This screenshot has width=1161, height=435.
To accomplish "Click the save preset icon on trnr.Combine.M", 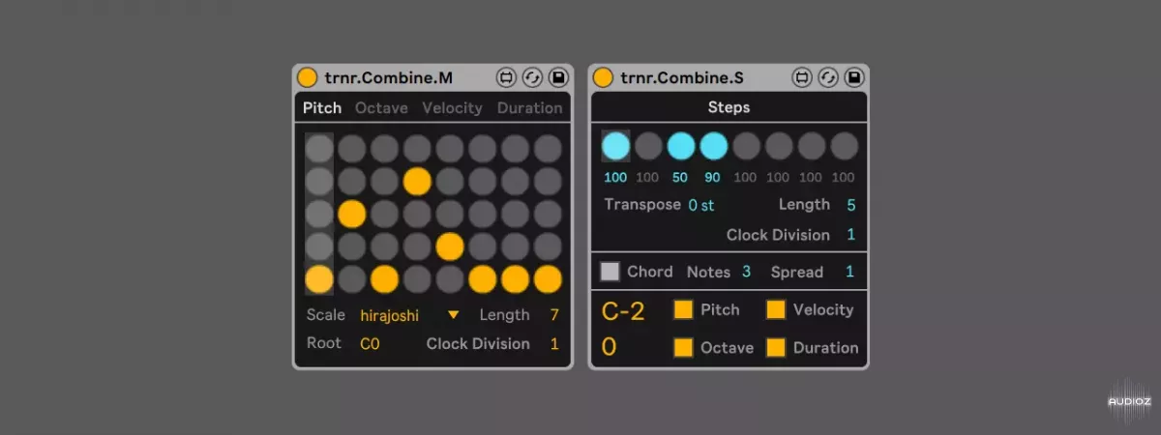I will point(558,77).
